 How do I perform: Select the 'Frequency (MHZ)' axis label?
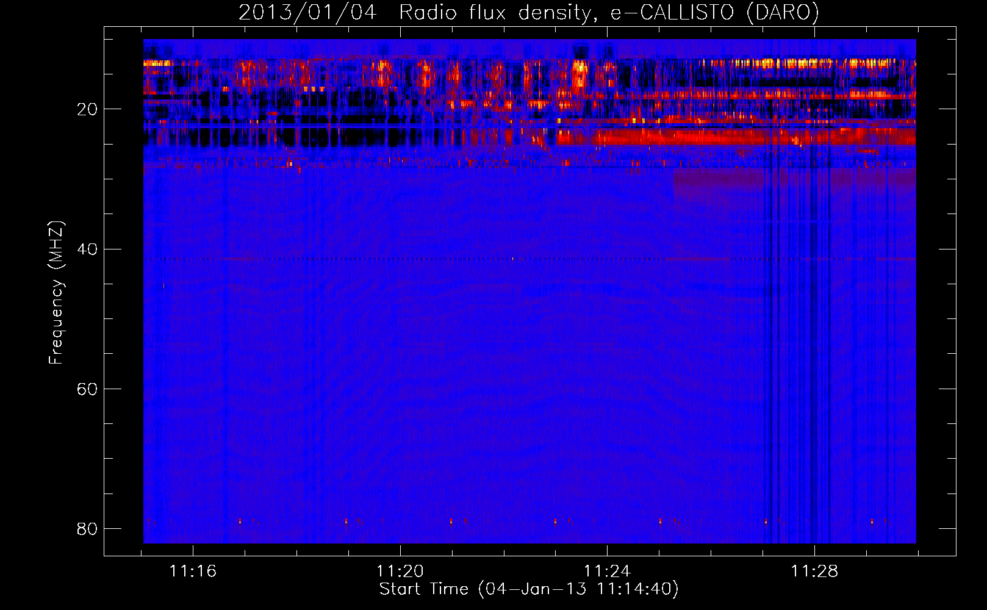click(56, 293)
